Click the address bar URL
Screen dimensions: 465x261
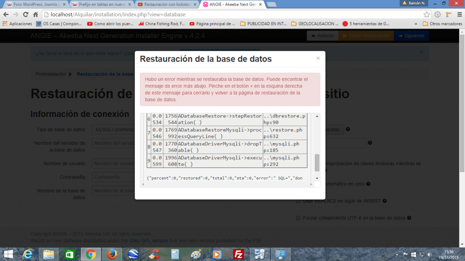click(118, 14)
